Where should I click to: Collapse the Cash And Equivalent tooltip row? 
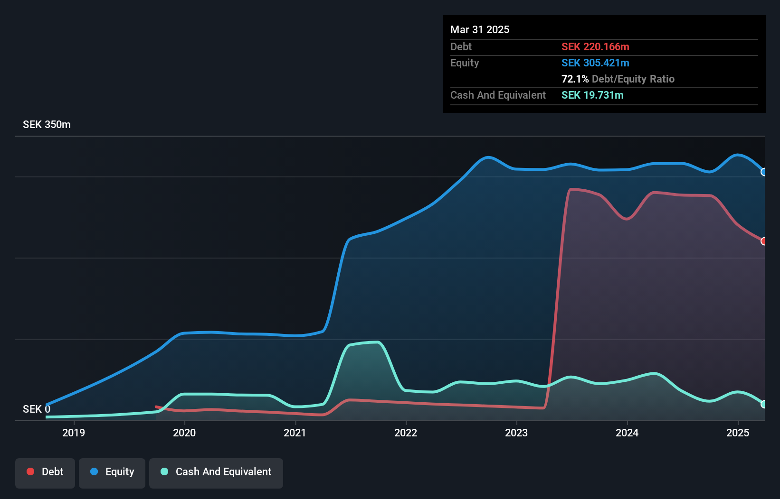[497, 95]
